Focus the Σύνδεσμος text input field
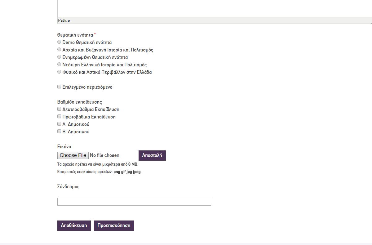 click(x=134, y=202)
